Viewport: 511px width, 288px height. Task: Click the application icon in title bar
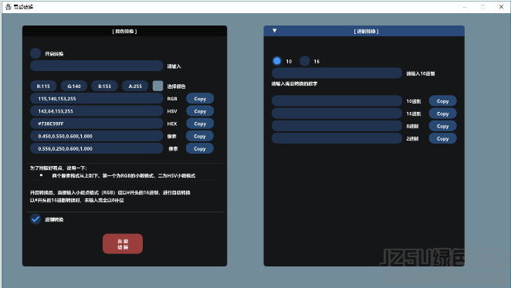tap(8, 6)
